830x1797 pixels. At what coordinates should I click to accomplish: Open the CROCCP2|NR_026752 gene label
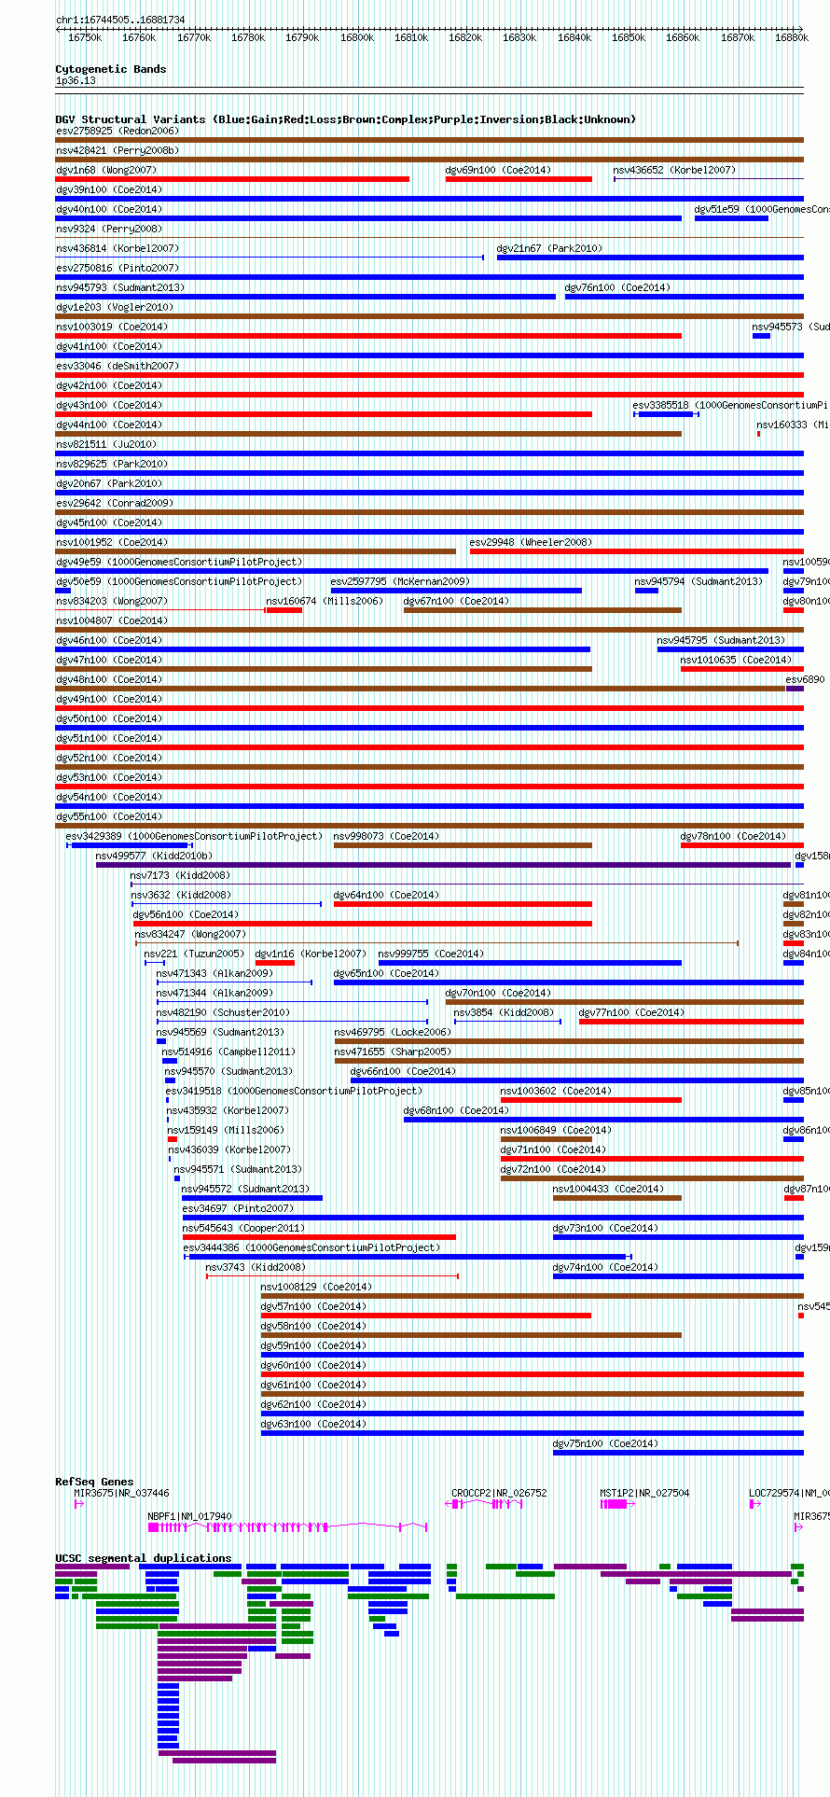pos(499,1493)
